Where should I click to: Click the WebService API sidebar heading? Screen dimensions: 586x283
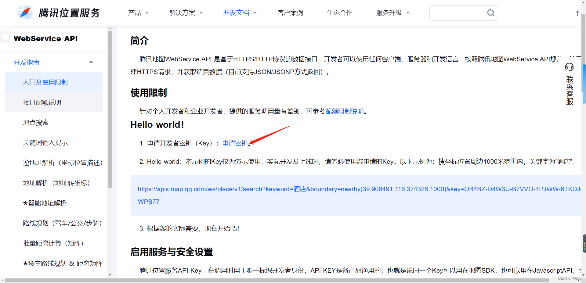[45, 38]
